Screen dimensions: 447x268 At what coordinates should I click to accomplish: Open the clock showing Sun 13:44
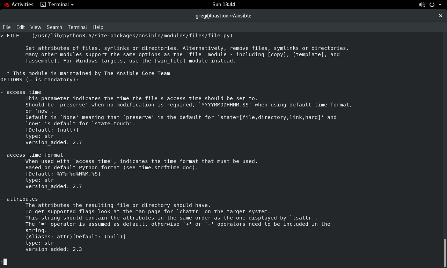[x=223, y=5]
